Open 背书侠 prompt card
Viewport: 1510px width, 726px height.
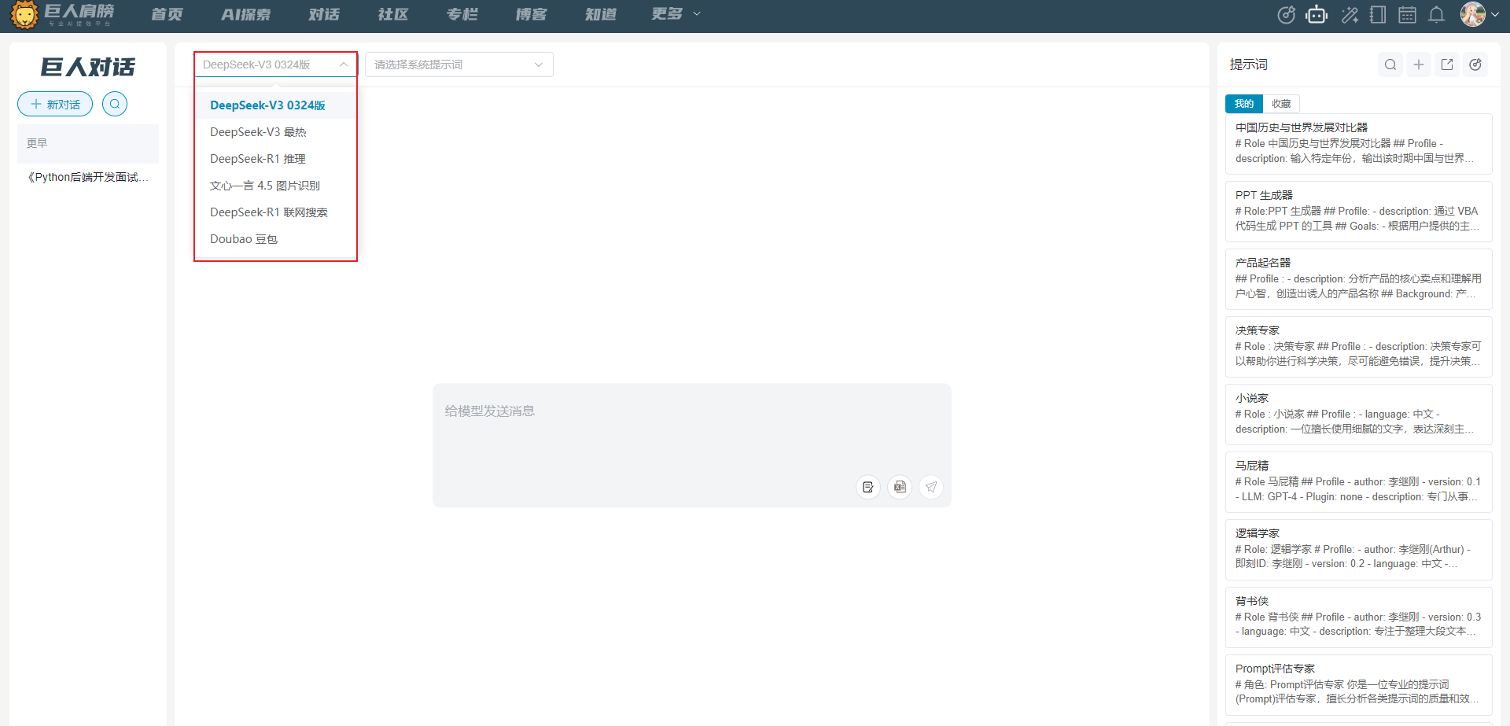pyautogui.click(x=1359, y=617)
